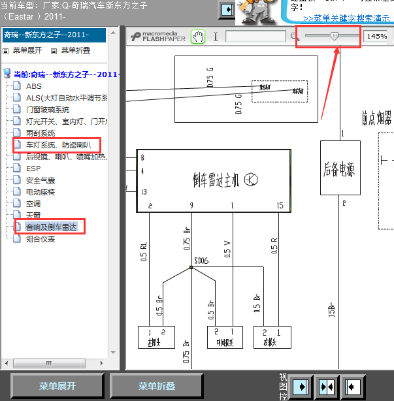Viewport: 394px width, 401px height.
Task: Click the 菜单展开 icon in sidebar header
Action: (x=5, y=51)
